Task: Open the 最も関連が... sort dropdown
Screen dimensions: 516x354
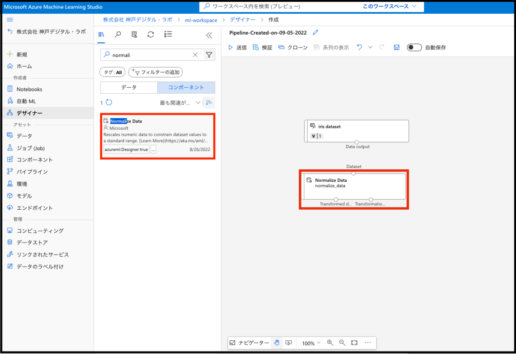Action: click(180, 103)
